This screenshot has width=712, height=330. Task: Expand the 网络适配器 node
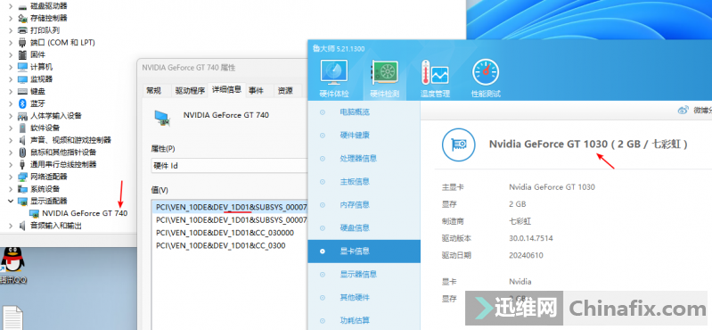(11, 177)
